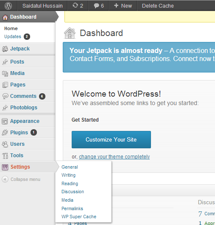Open the Plugins menu
Screen dimensions: 215x225
click(x=19, y=133)
